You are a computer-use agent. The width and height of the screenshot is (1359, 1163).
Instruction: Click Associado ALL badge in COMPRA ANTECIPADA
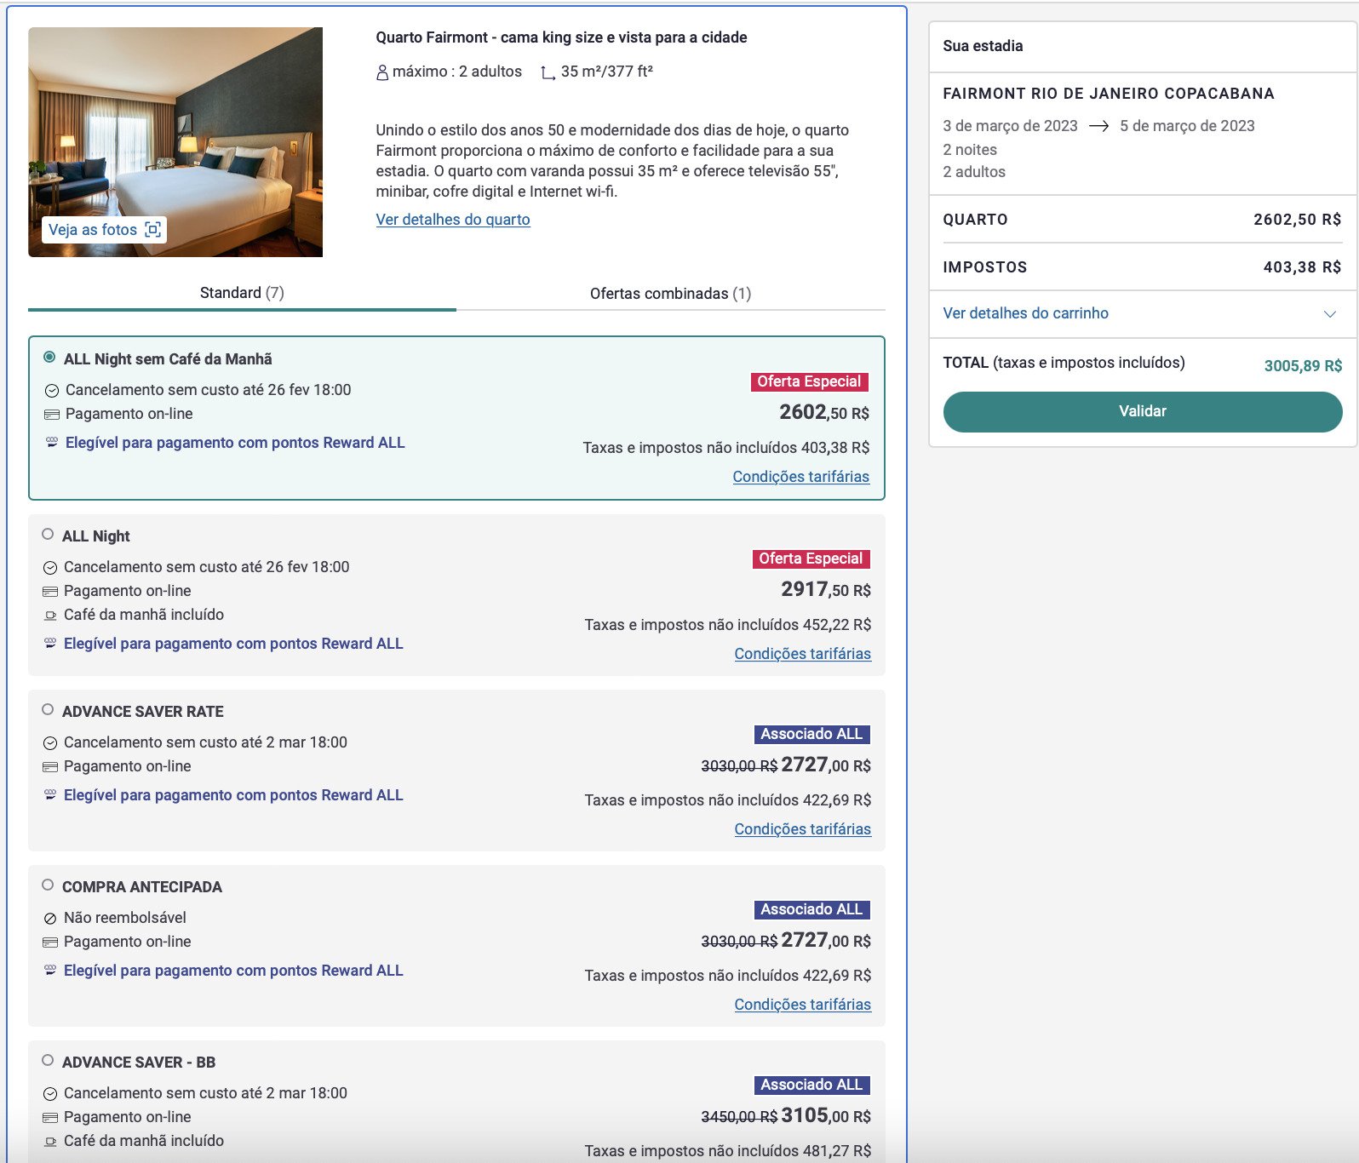pyautogui.click(x=811, y=909)
